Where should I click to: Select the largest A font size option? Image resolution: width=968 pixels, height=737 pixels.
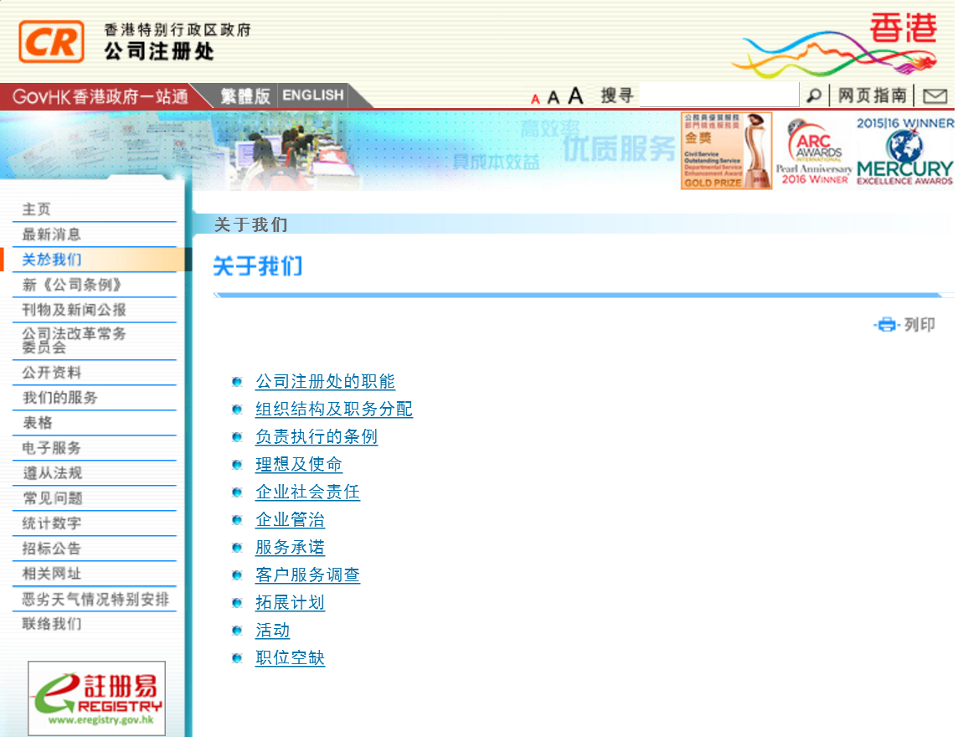coord(574,95)
